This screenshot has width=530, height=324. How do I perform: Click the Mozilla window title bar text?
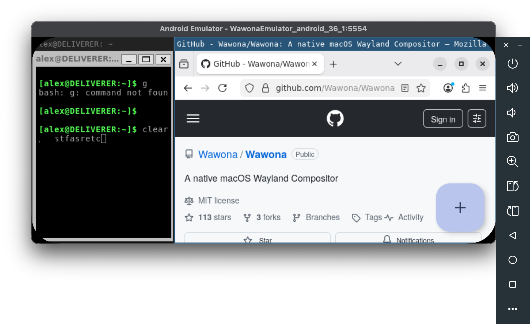(x=331, y=44)
